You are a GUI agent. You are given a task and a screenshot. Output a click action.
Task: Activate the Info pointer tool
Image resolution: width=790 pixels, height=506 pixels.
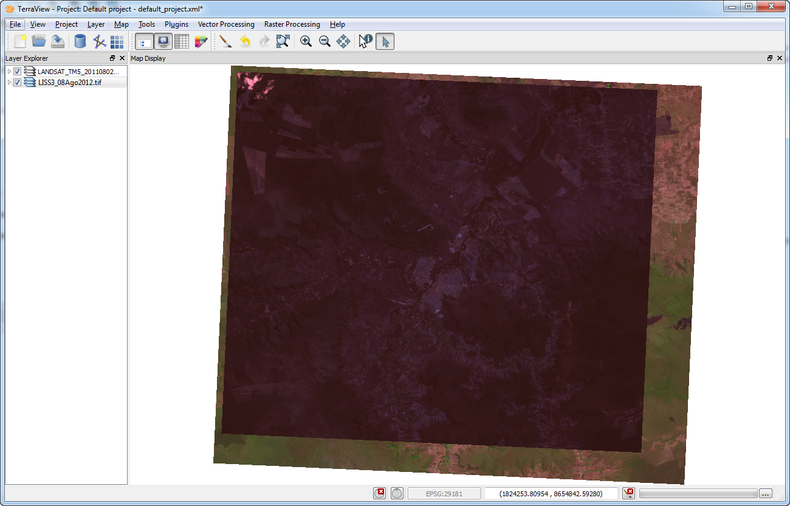(365, 41)
